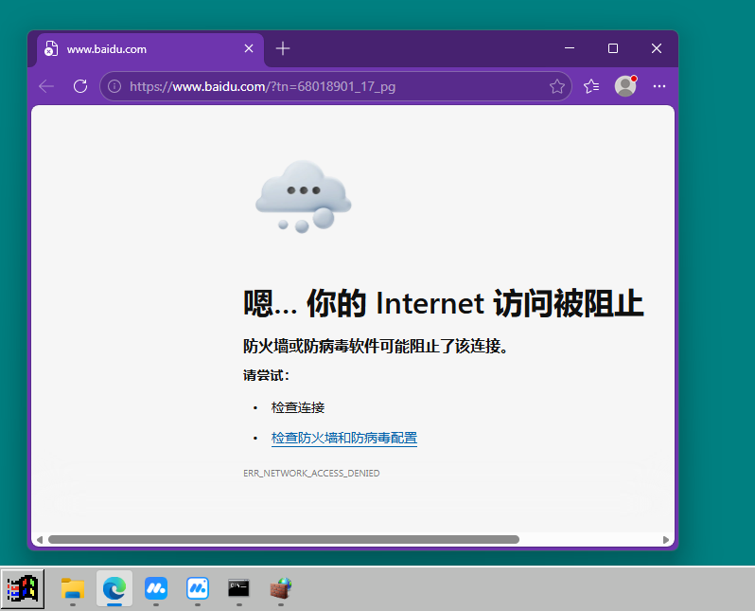Click the 请尝试 label
The height and width of the screenshot is (611, 755).
tap(266, 376)
